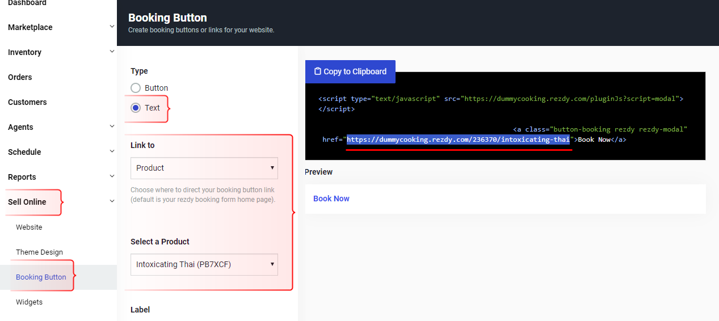Expand the Agents menu chevron

(112, 126)
